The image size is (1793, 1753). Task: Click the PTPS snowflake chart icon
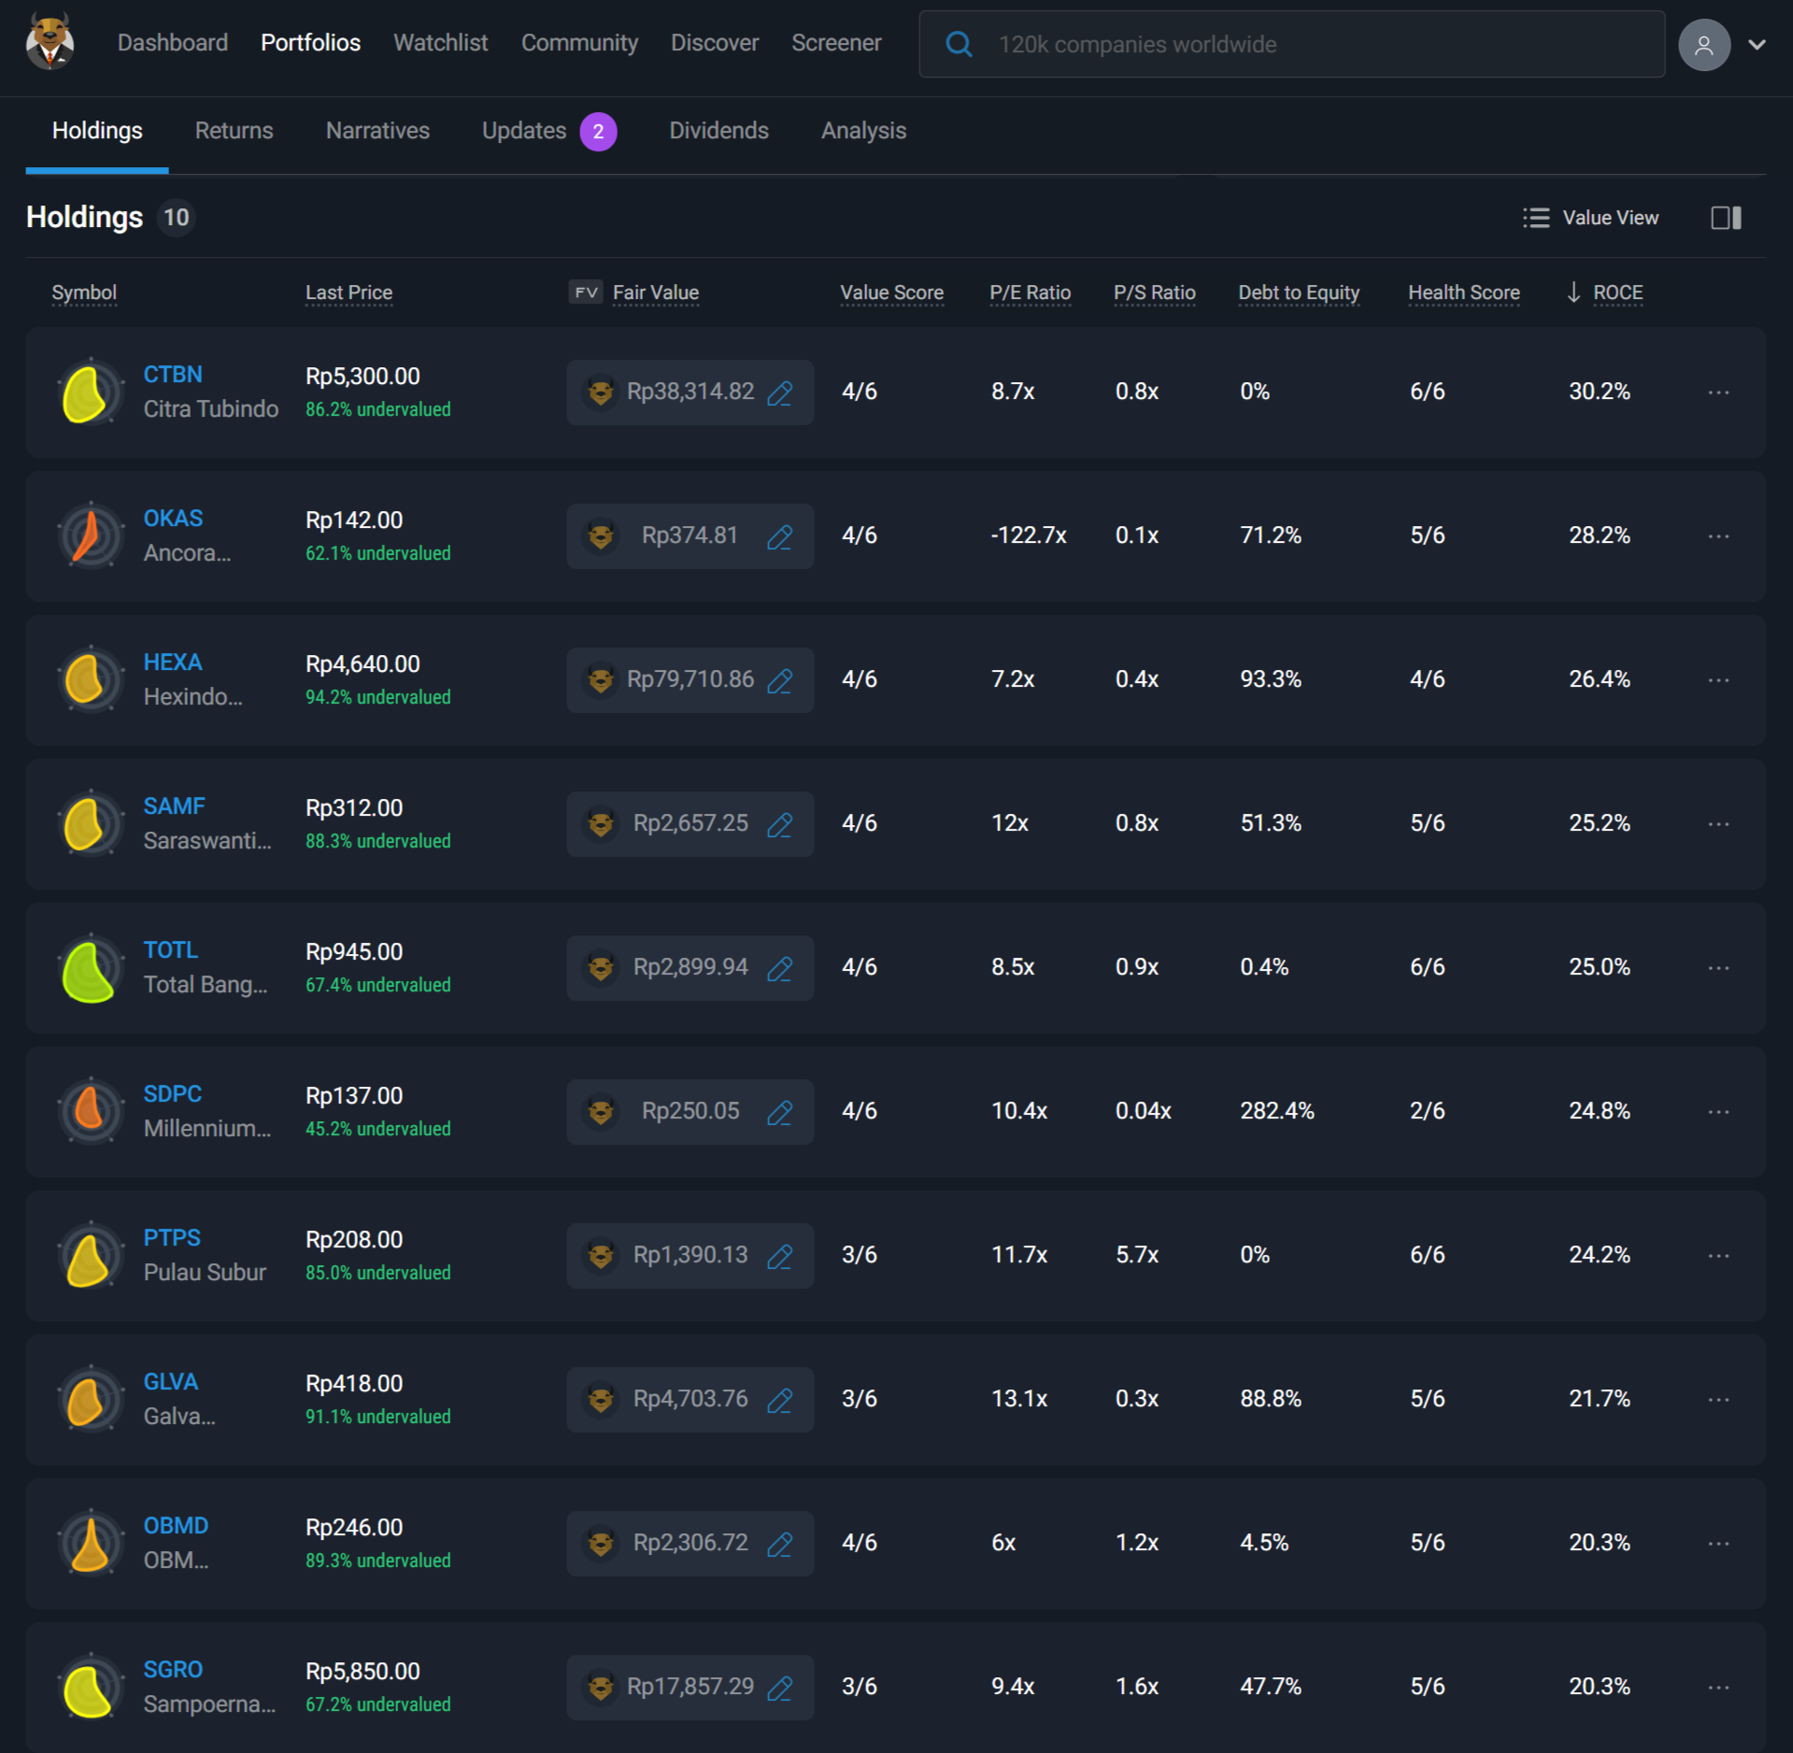pos(90,1256)
